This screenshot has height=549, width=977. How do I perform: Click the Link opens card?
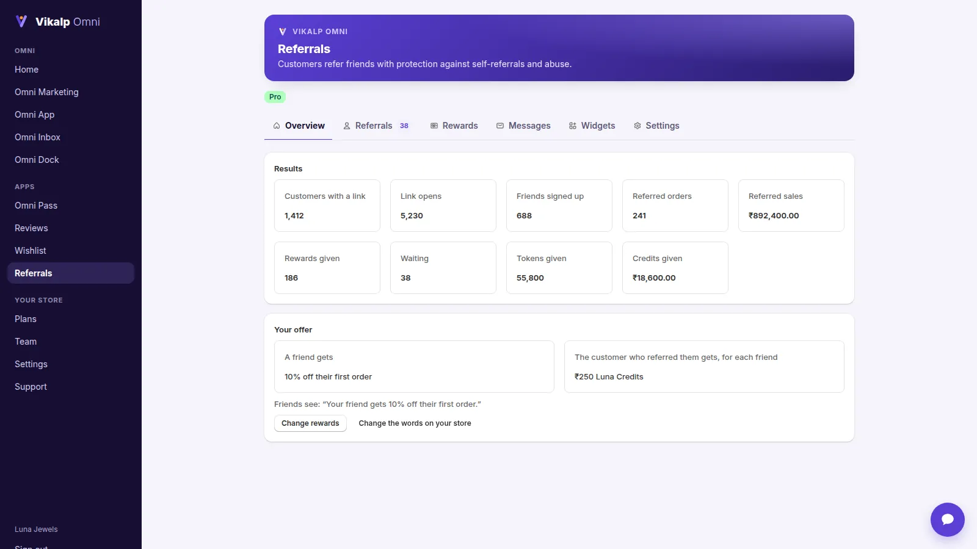coord(443,206)
